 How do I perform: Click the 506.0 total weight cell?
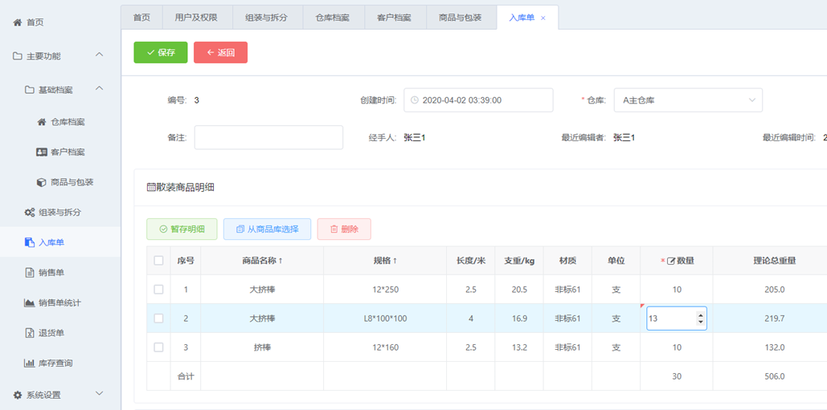(x=774, y=376)
